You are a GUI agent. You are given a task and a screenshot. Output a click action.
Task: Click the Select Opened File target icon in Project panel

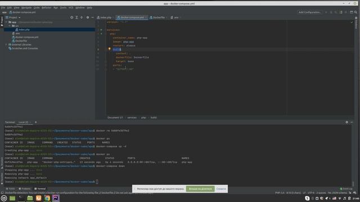[x=71, y=17]
